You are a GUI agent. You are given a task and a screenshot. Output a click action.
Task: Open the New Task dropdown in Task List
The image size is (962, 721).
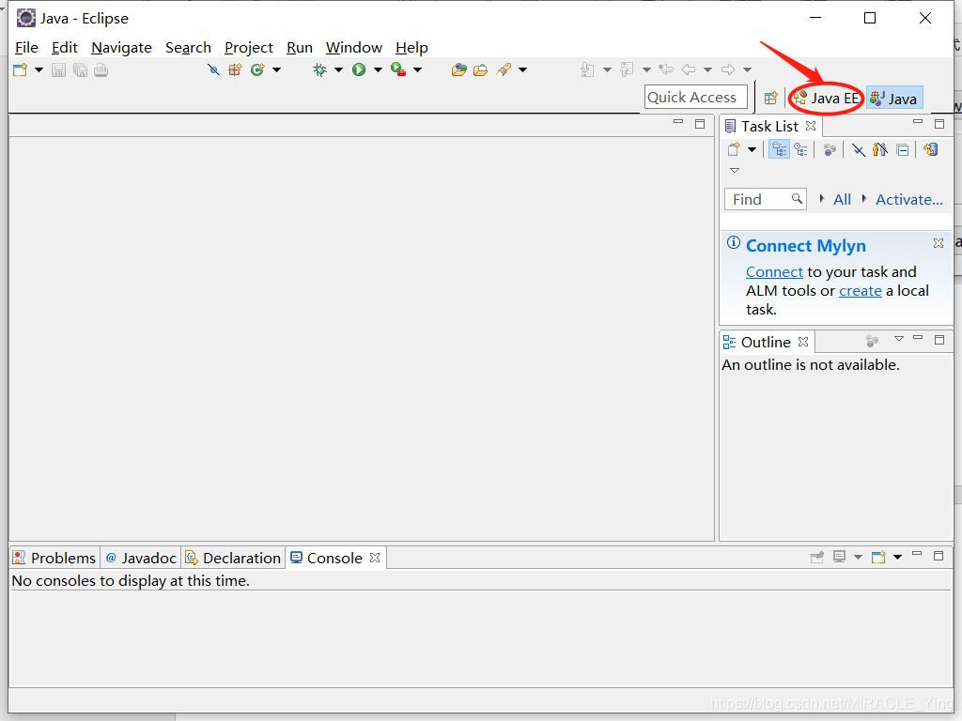752,149
